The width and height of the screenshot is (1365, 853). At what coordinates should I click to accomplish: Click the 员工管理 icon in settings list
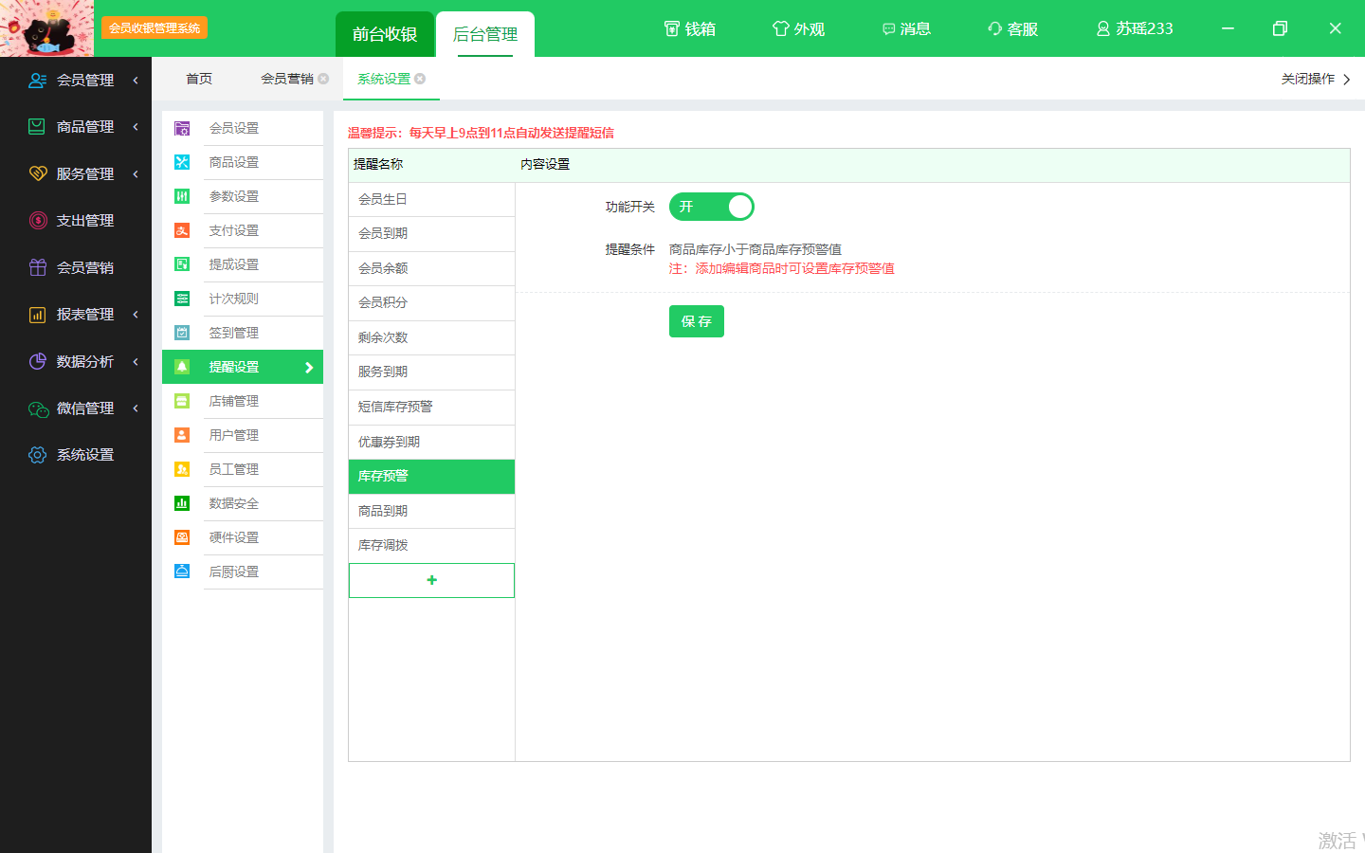[182, 469]
